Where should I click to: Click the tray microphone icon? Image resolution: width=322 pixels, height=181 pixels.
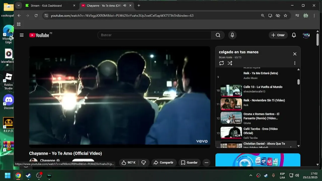tap(273, 175)
